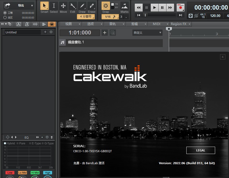Open the metronome inspector tab
Screen dimensions: 229x178
[x=27, y=24]
